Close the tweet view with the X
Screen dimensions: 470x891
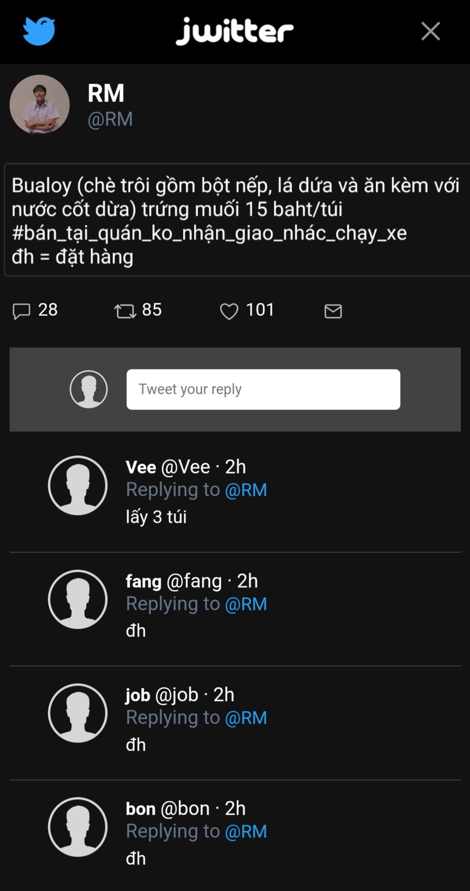coord(430,31)
